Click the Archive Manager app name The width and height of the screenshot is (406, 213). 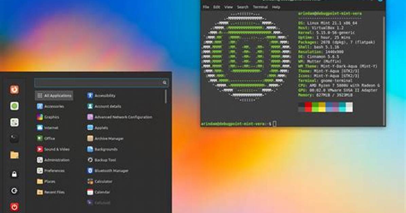(109, 138)
